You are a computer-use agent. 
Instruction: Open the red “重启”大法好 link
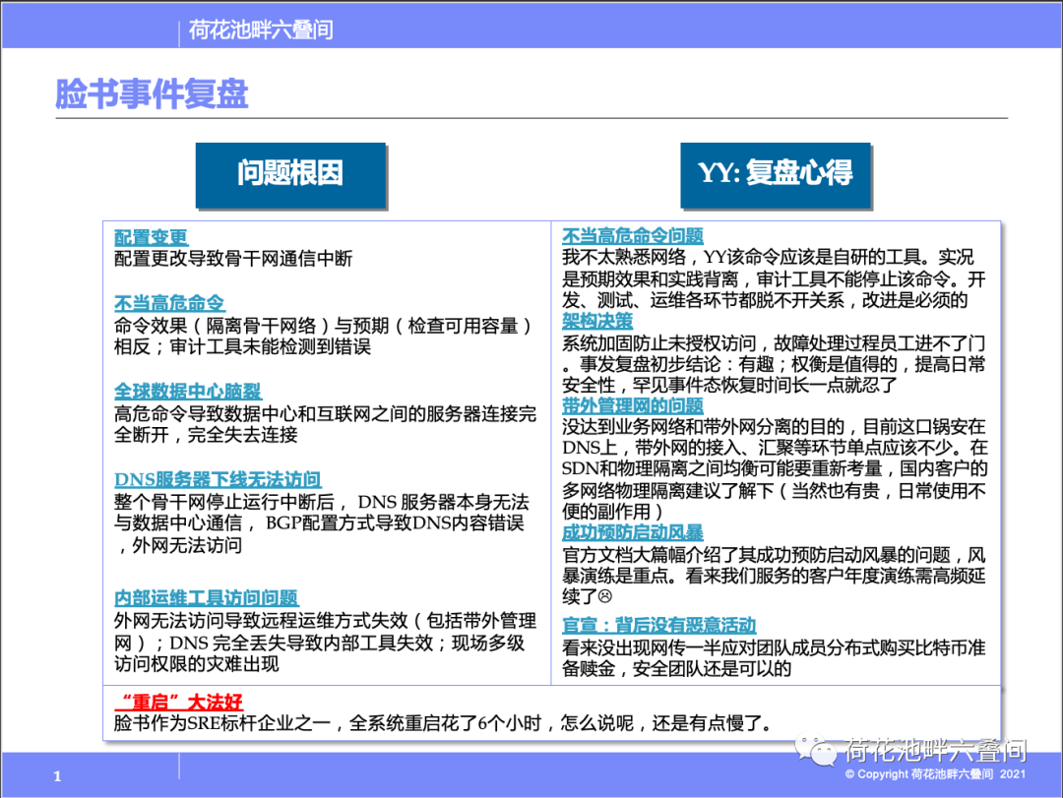[x=178, y=702]
